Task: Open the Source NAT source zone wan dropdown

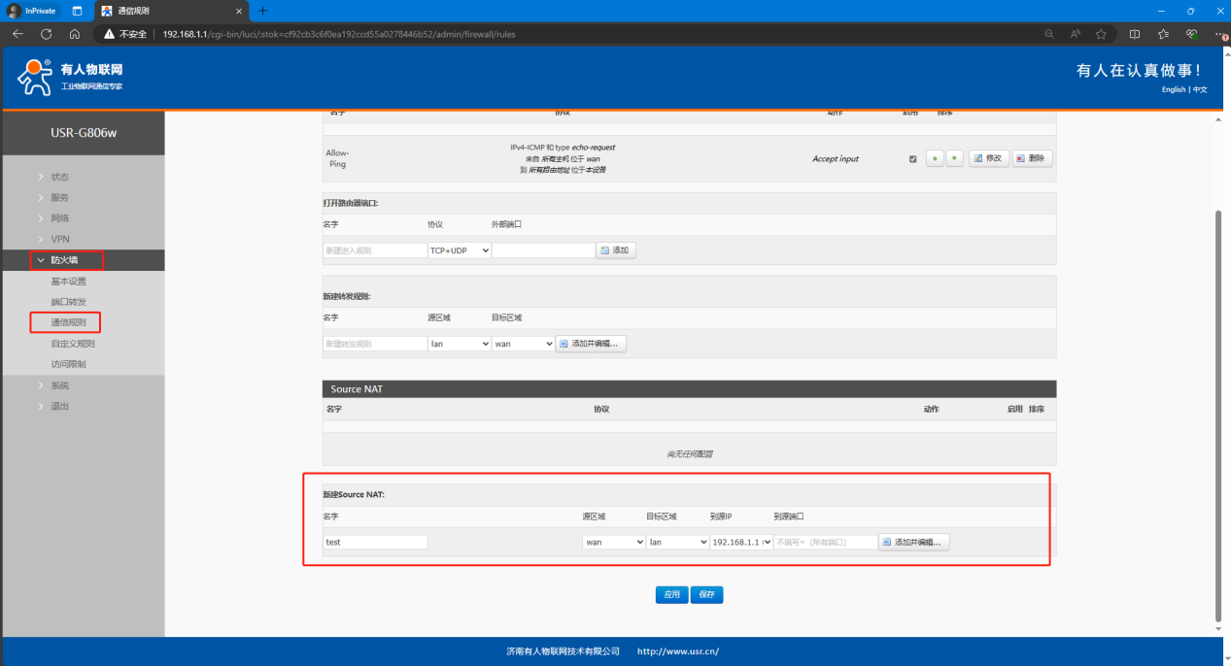Action: click(613, 542)
